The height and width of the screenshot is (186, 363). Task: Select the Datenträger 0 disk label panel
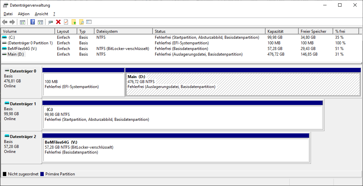[21, 82]
